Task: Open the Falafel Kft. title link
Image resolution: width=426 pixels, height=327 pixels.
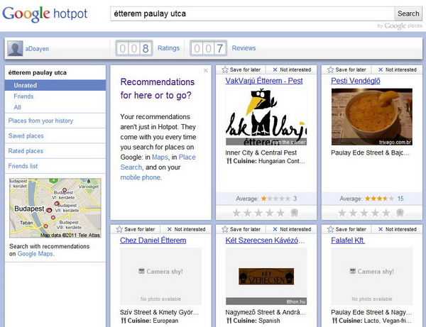Action: click(348, 240)
